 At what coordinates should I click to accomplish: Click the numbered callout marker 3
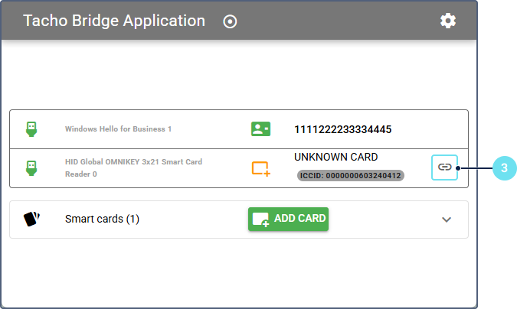504,167
